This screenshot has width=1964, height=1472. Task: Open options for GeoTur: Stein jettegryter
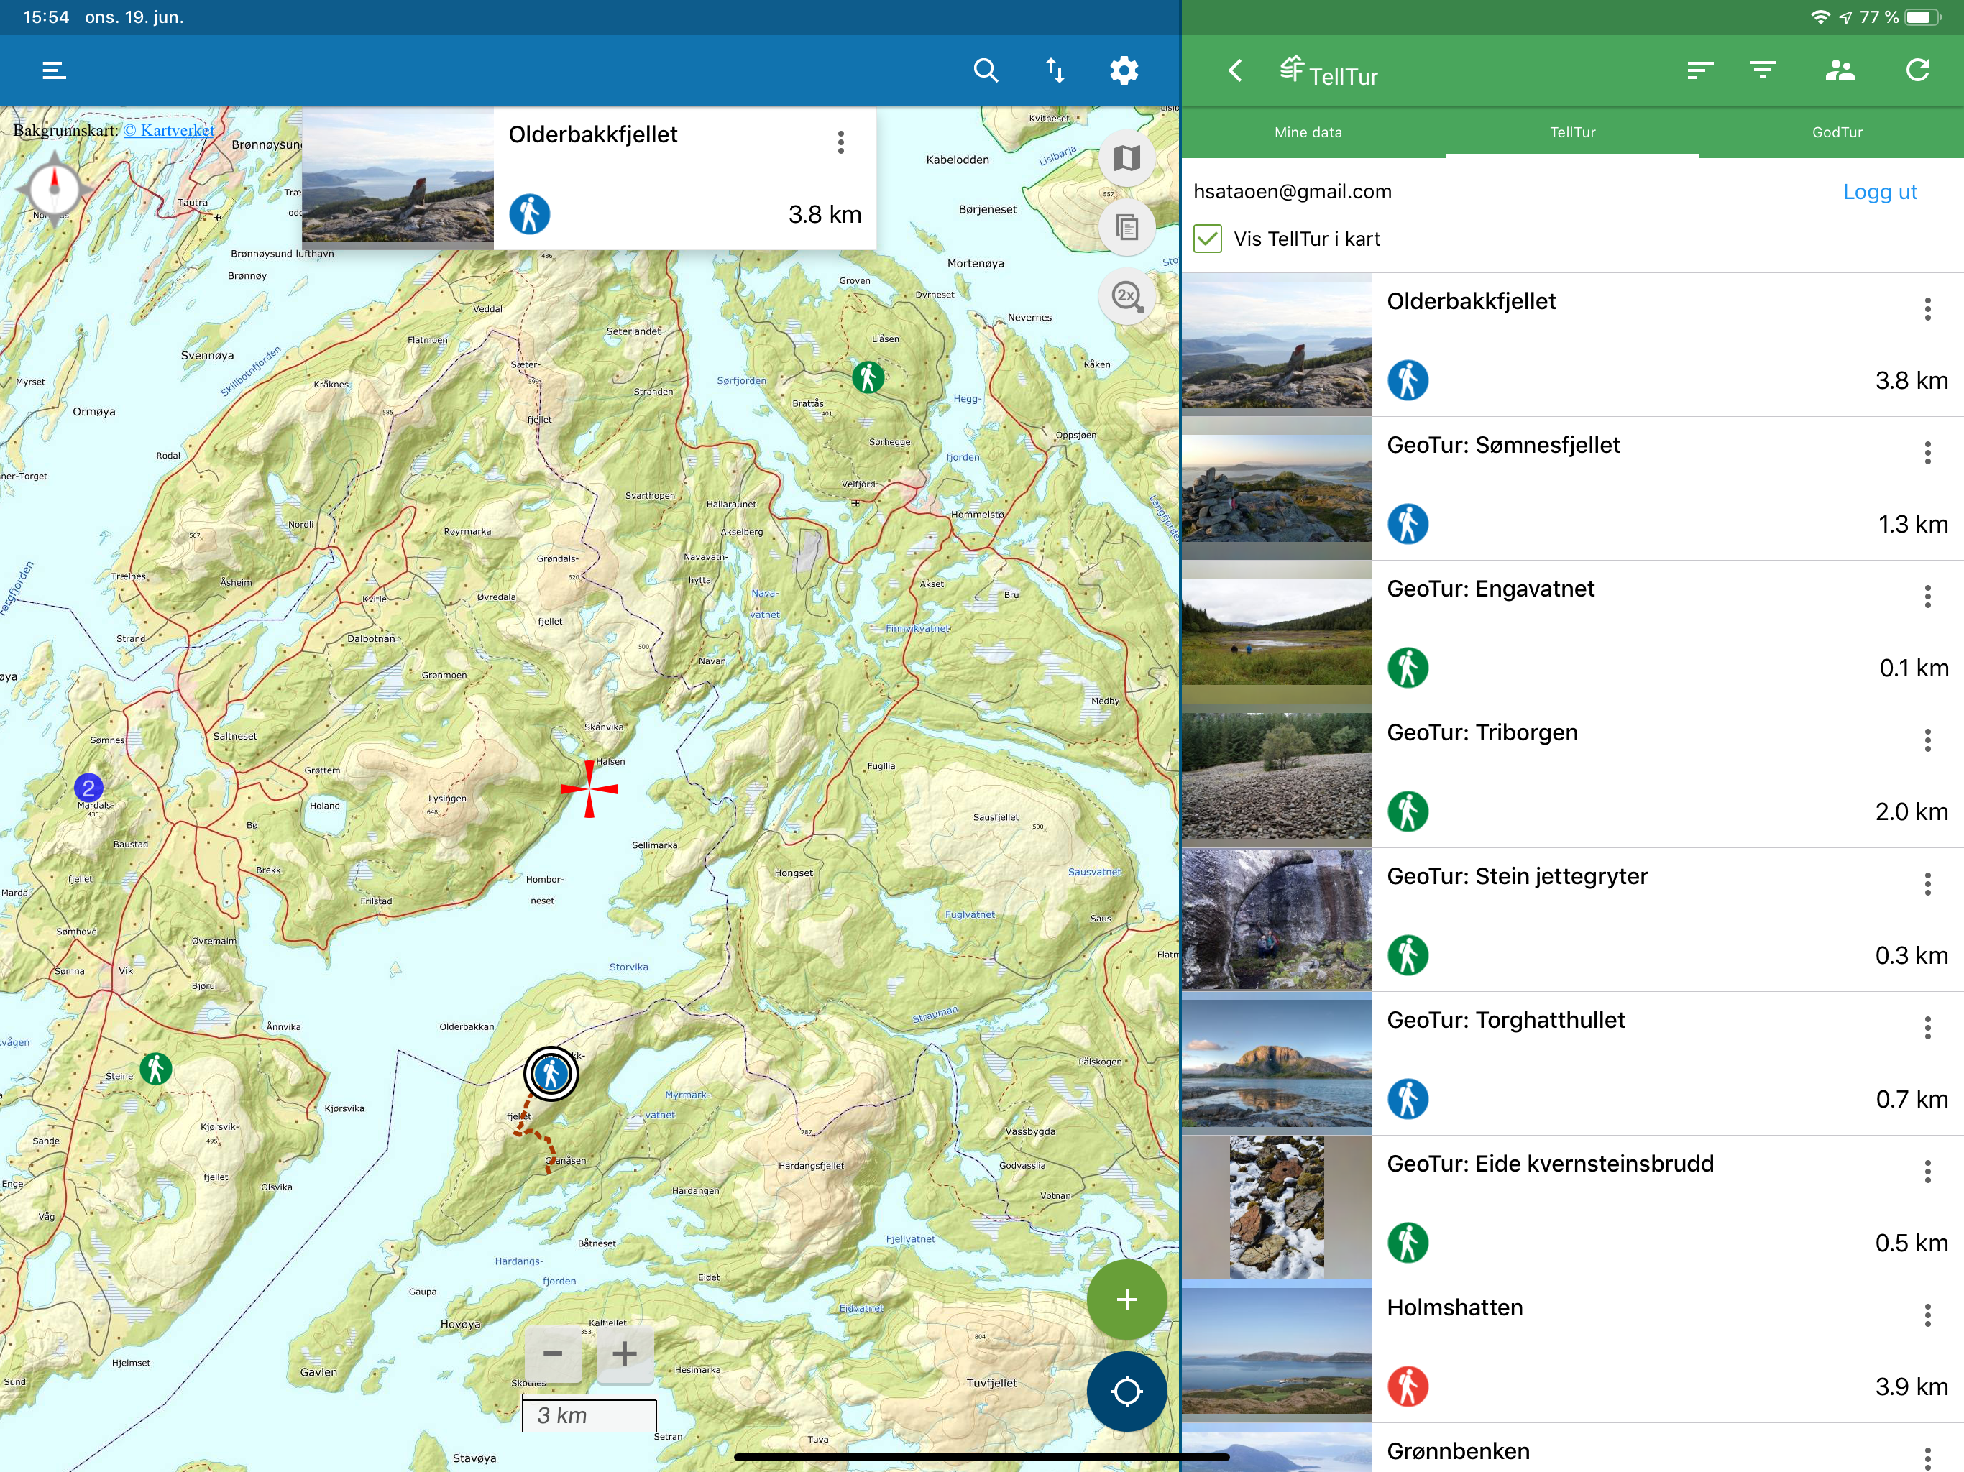coord(1927,884)
